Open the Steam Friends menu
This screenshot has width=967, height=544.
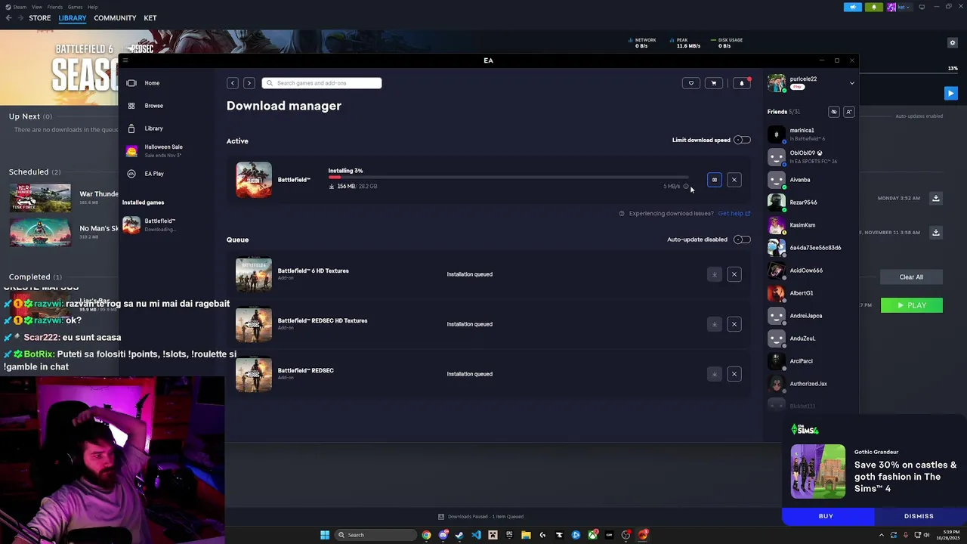[55, 7]
